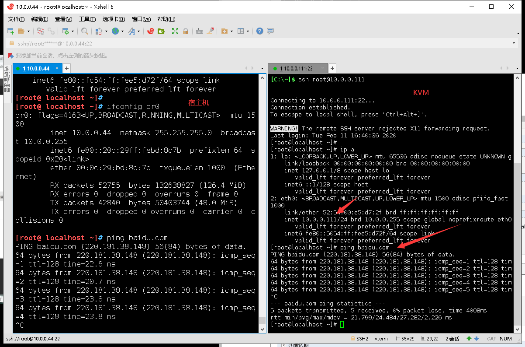The image size is (525, 347).
Task: Click the green cursor in the right terminal
Action: pyautogui.click(x=342, y=324)
